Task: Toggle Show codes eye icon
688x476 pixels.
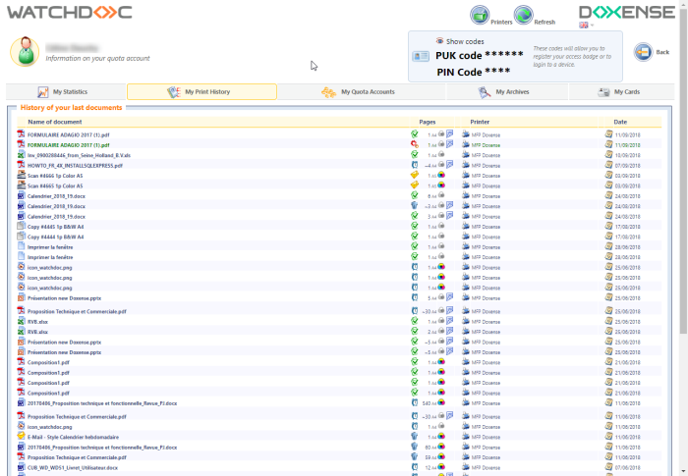Action: (440, 41)
